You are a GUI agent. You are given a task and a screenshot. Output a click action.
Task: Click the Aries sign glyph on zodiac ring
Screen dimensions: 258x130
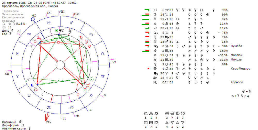pos(18,76)
